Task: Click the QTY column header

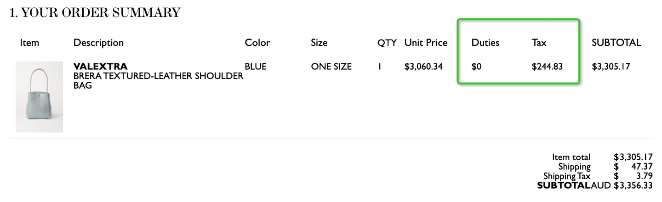Action: 387,43
